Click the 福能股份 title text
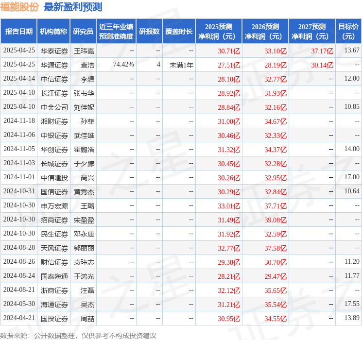 click(19, 7)
